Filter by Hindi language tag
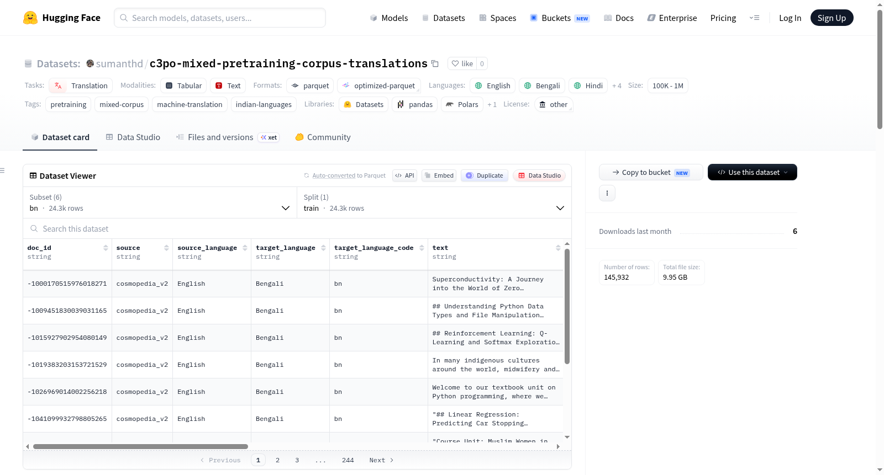The image size is (884, 475). (588, 86)
